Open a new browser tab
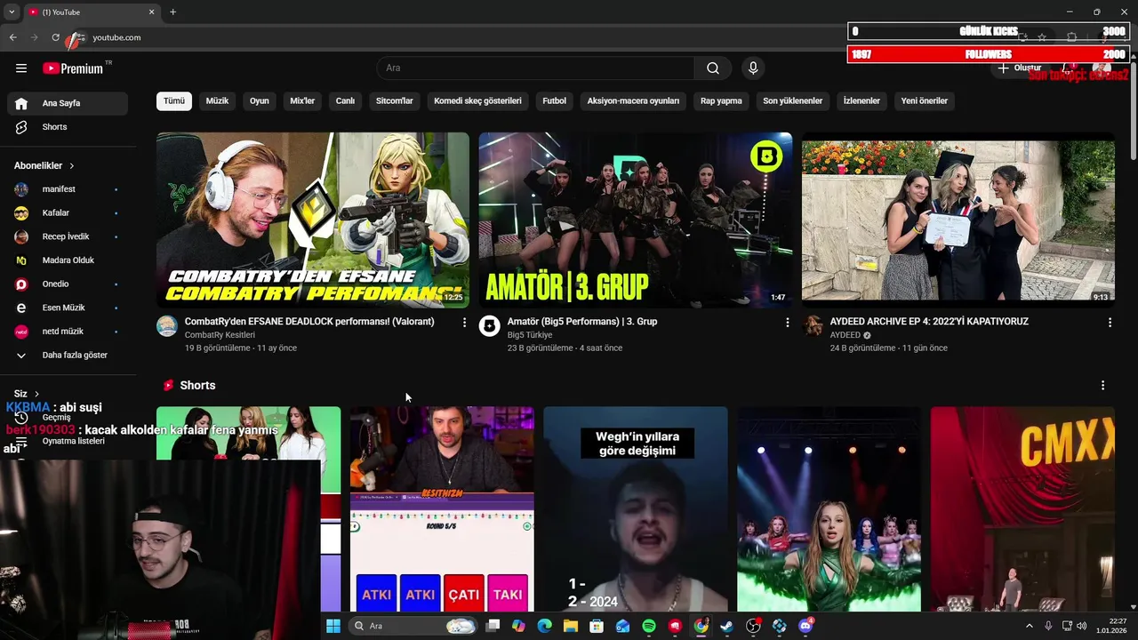 [172, 12]
